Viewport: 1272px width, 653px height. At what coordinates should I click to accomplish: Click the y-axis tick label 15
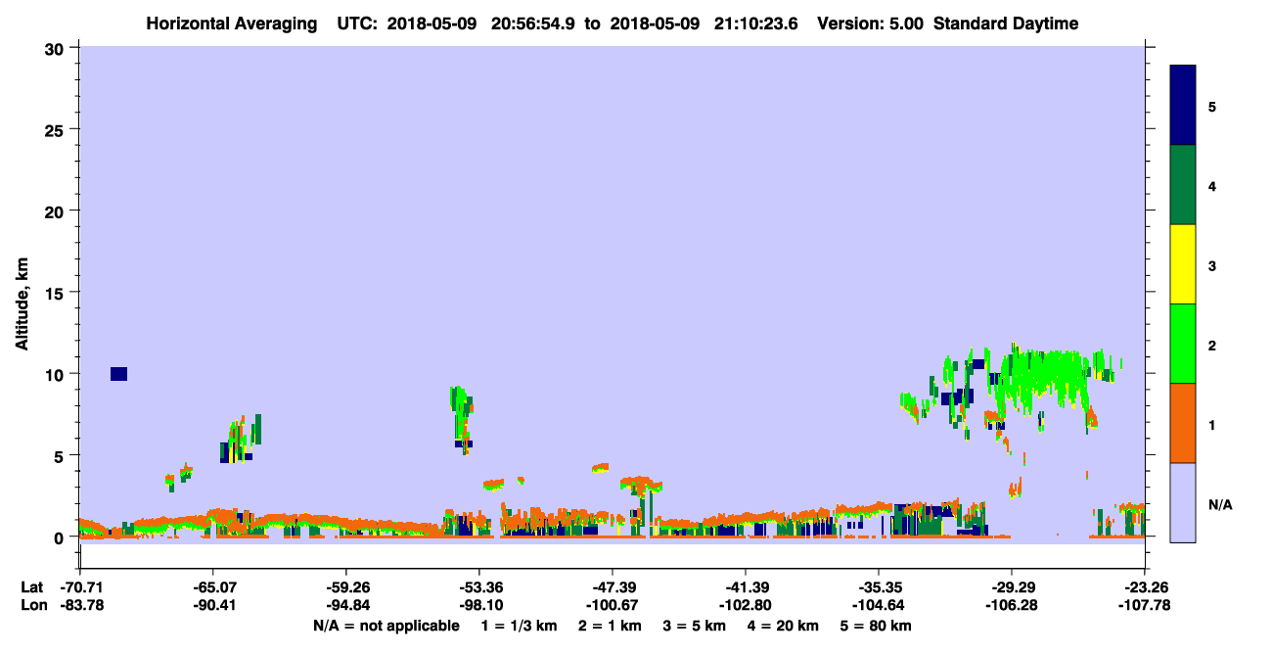point(56,293)
